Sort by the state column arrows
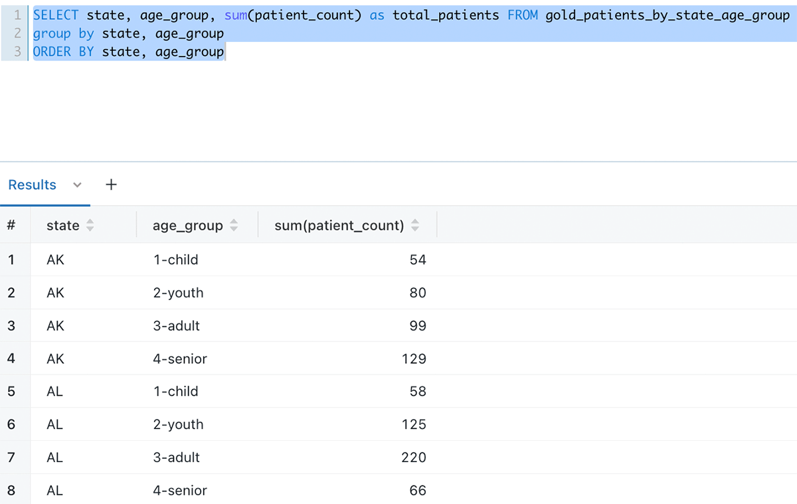 90,226
